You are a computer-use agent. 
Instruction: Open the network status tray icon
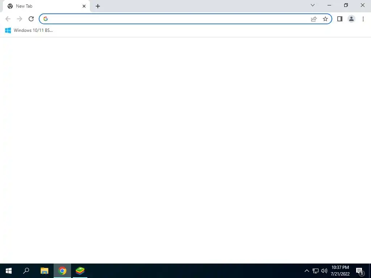316,271
